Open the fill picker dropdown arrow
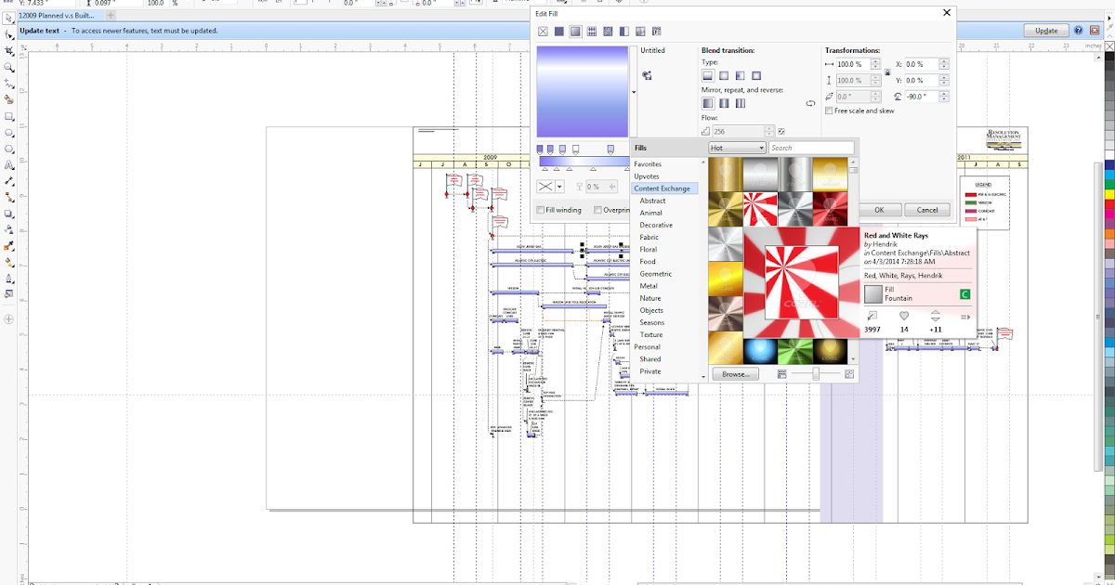This screenshot has width=1115, height=585. (634, 92)
